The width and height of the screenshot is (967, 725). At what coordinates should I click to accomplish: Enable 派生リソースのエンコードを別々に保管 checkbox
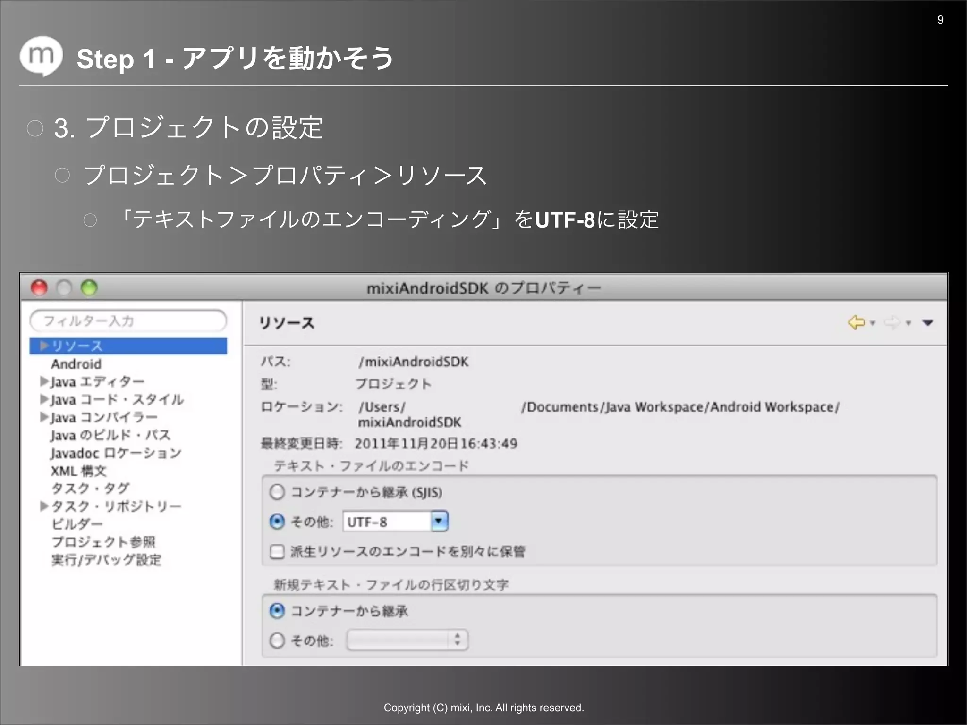pyautogui.click(x=277, y=551)
